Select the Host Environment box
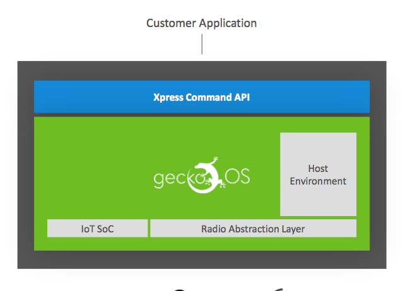Screen dimensions: 408x291 [318, 174]
